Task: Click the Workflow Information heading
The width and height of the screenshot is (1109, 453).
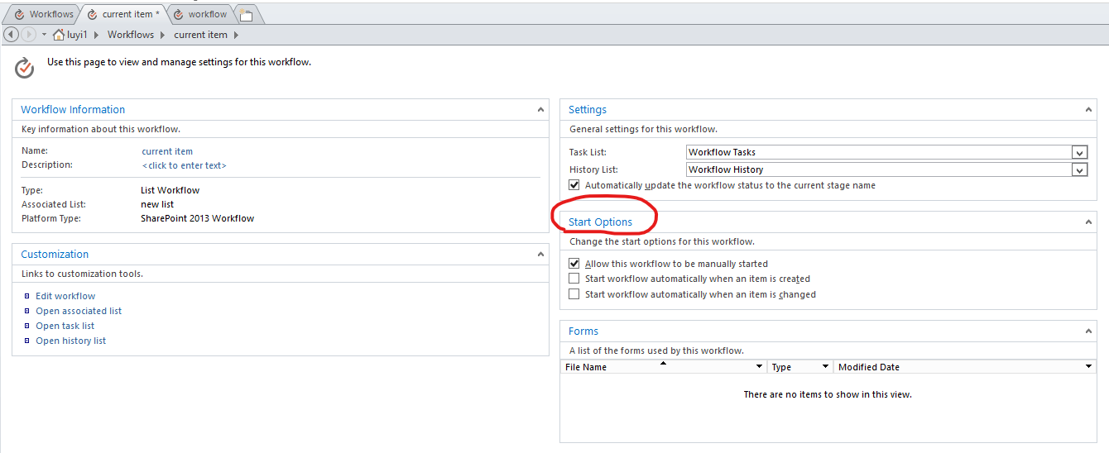Action: tap(73, 109)
